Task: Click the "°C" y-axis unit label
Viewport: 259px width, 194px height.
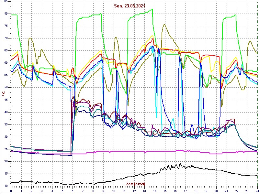Action: pyautogui.click(x=4, y=94)
